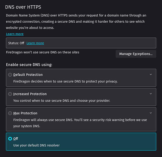Enable the Max Protection radio button
162x157 pixels.
[x=10, y=113]
